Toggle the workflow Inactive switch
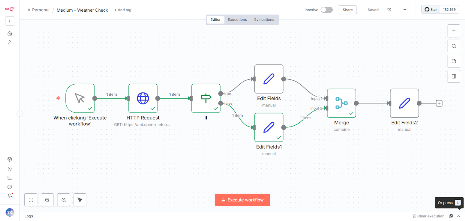The image size is (465, 221). [327, 10]
